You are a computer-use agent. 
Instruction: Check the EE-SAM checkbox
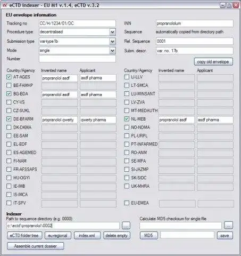click(9, 136)
